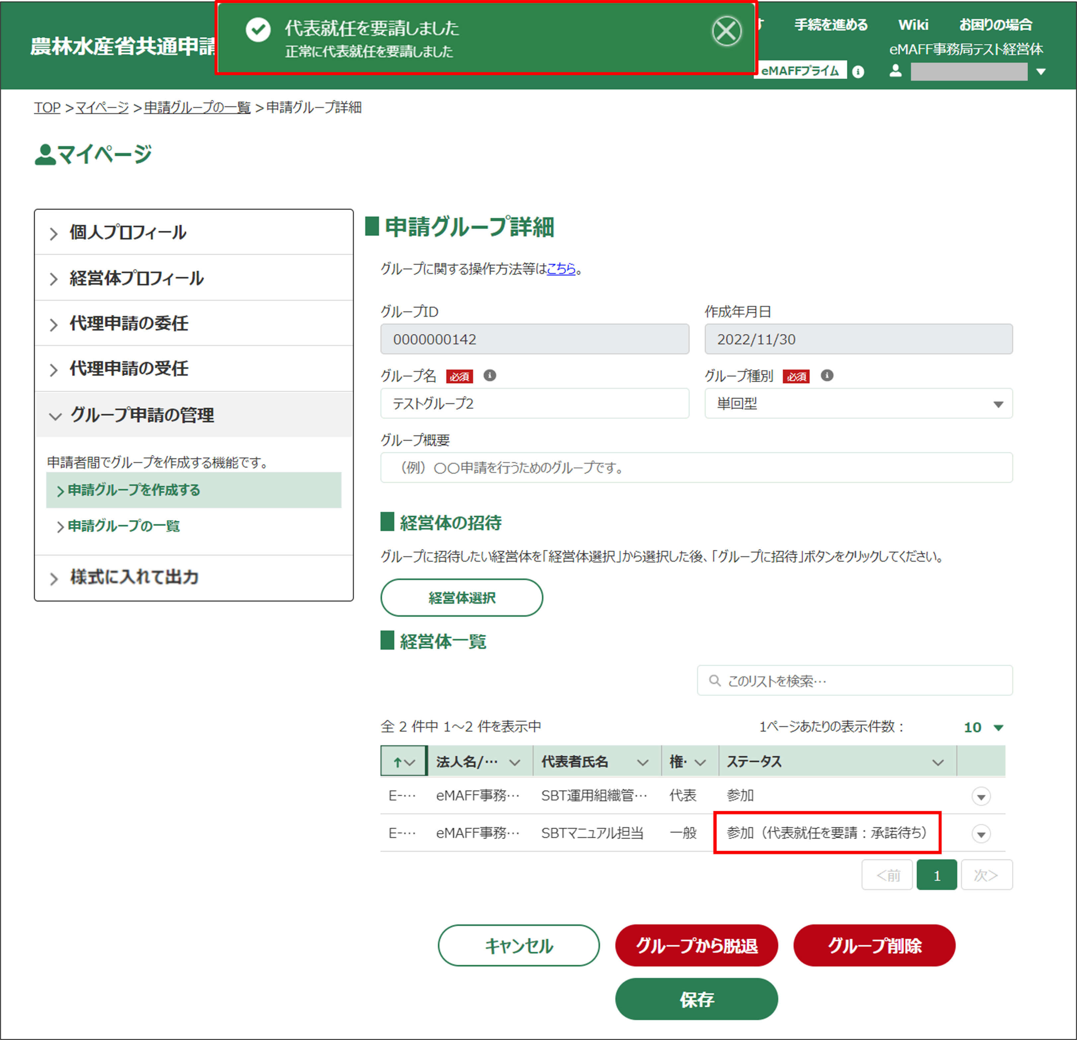Open row menu for SBTマニュアル担当 row
Image resolution: width=1077 pixels, height=1040 pixels.
tap(981, 834)
